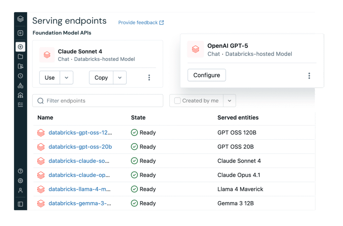Click the Configure button for OpenAI GPT-5

tap(207, 75)
